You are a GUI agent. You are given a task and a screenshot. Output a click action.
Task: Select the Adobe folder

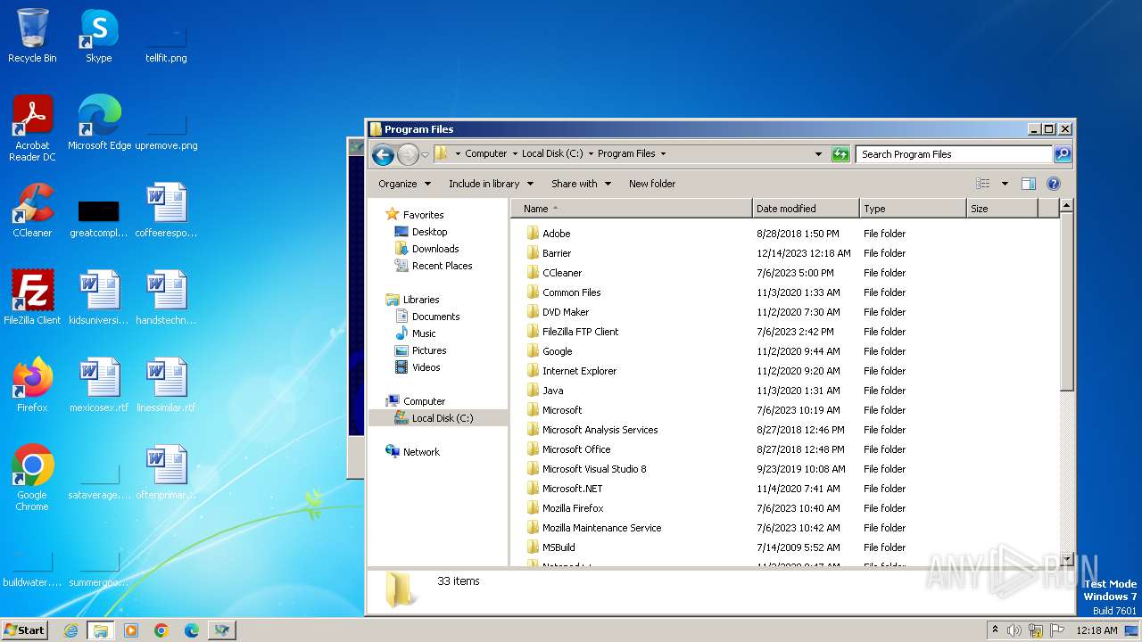click(x=556, y=234)
